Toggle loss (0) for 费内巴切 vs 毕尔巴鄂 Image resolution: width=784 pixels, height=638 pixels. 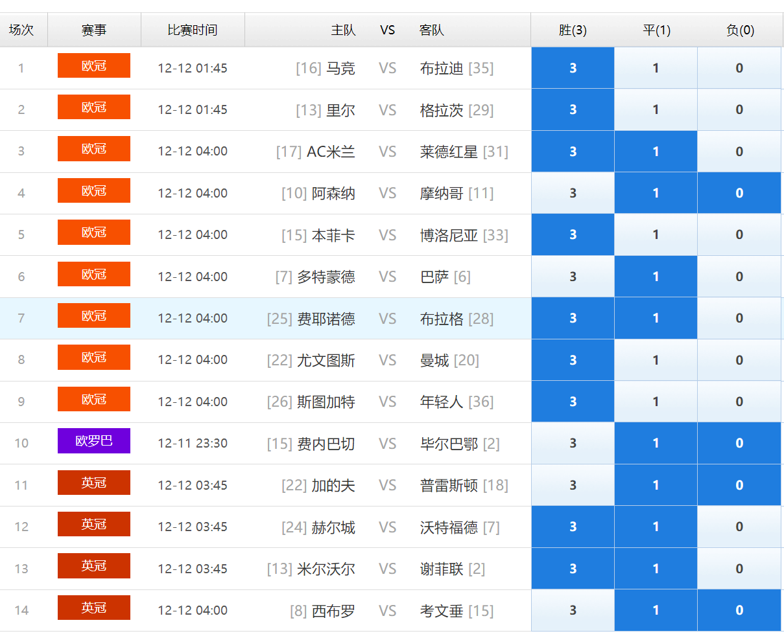[x=739, y=443]
